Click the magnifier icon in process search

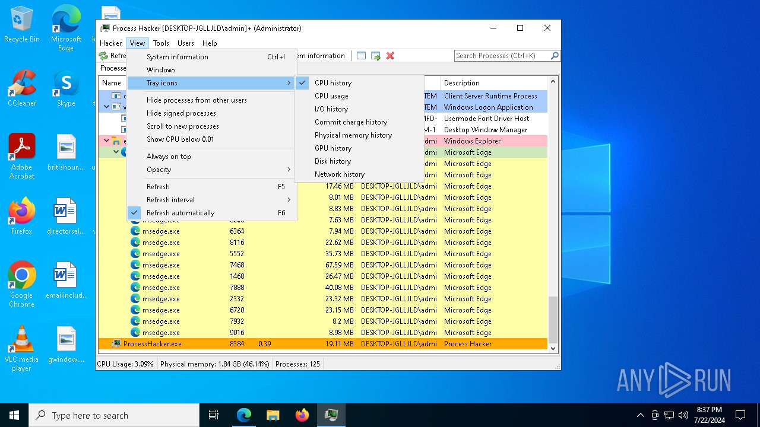(x=555, y=56)
